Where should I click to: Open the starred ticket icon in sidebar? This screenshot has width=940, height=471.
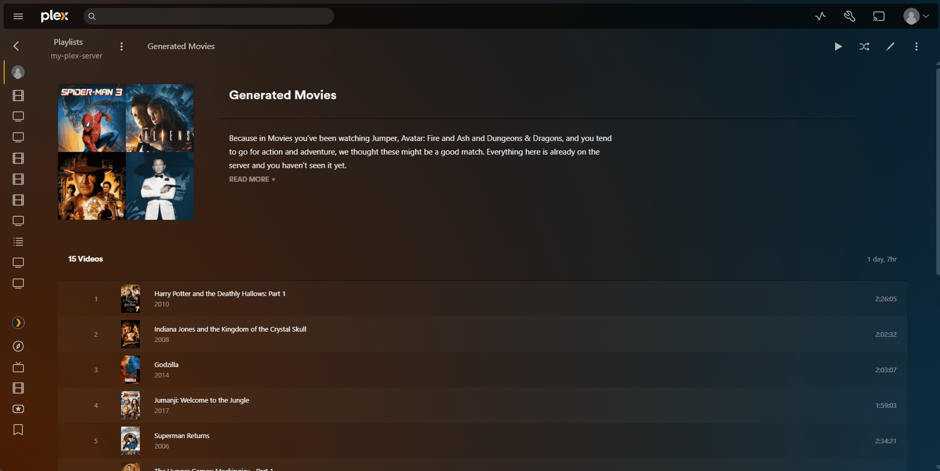pos(18,409)
